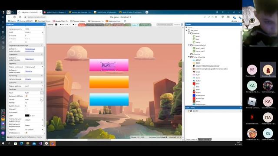
Task: Switch to the menu_event tab
Action: click(145, 25)
